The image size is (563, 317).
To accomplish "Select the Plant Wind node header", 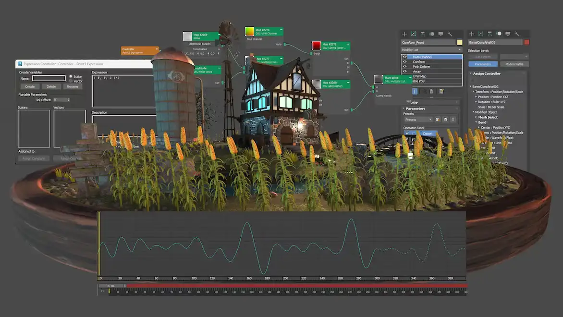I will (392, 78).
